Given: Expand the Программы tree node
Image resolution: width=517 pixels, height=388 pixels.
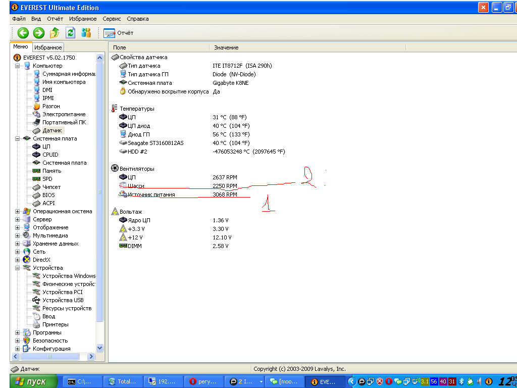Looking at the screenshot, I should (17, 332).
